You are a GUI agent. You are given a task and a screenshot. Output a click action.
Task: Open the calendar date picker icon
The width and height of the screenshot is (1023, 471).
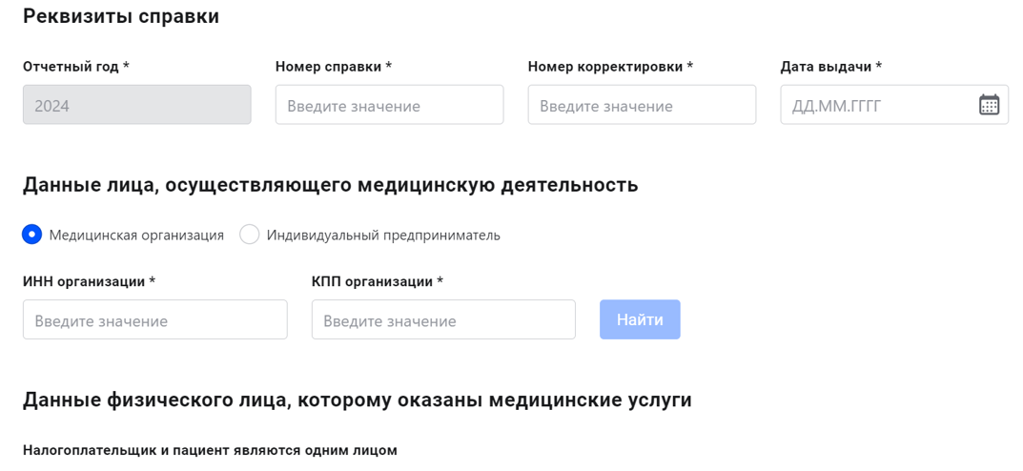pyautogui.click(x=989, y=106)
